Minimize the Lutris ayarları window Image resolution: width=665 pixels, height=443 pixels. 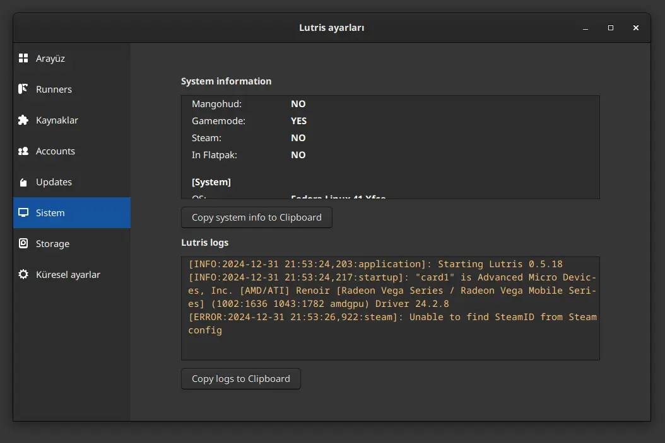pos(586,28)
